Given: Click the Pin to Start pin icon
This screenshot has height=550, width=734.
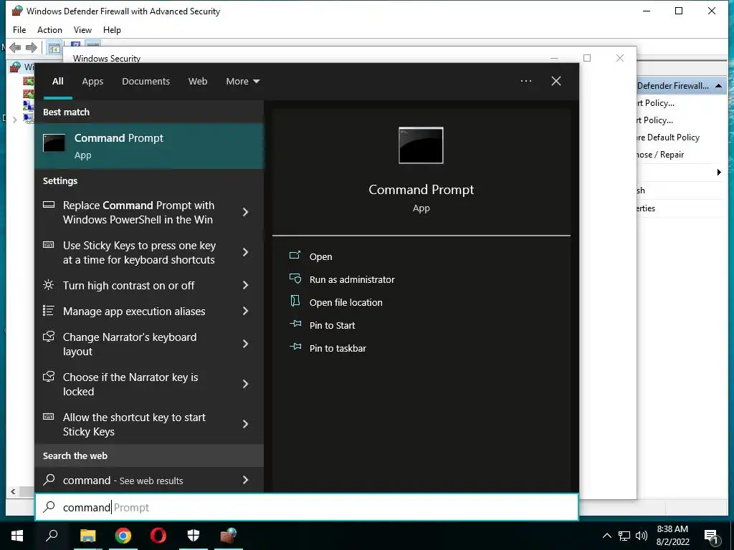Looking at the screenshot, I should [x=295, y=324].
